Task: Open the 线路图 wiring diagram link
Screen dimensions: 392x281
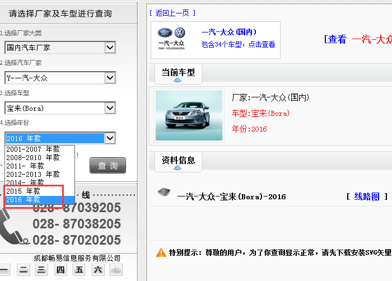Action: 367,196
